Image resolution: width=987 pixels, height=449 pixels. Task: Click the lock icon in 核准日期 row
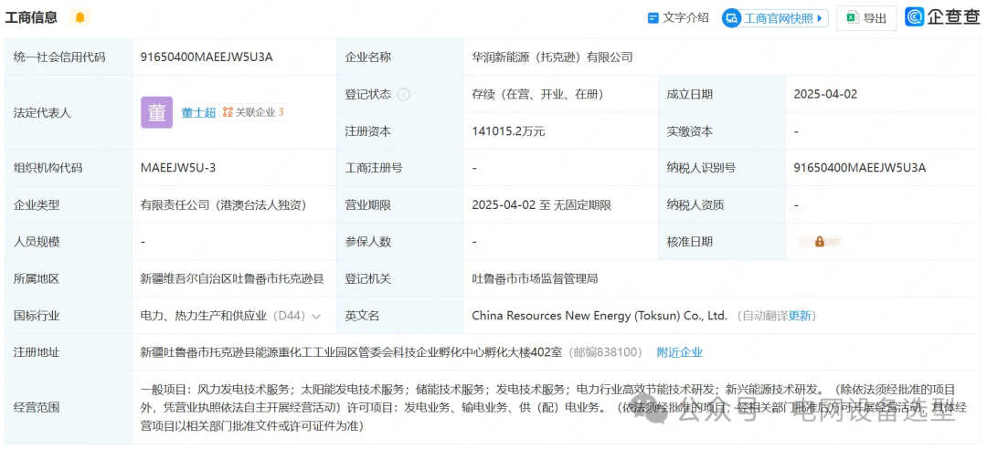pos(820,242)
